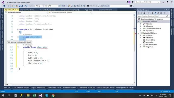Expand Program.cs node in Solution Explorer
The width and height of the screenshot is (174, 98).
pos(141,47)
